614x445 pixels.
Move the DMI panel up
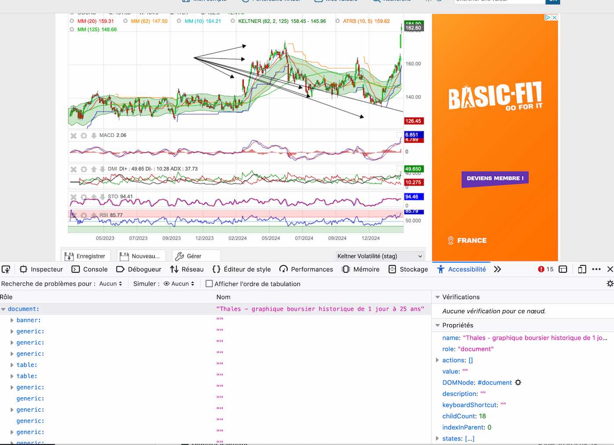pyautogui.click(x=94, y=169)
